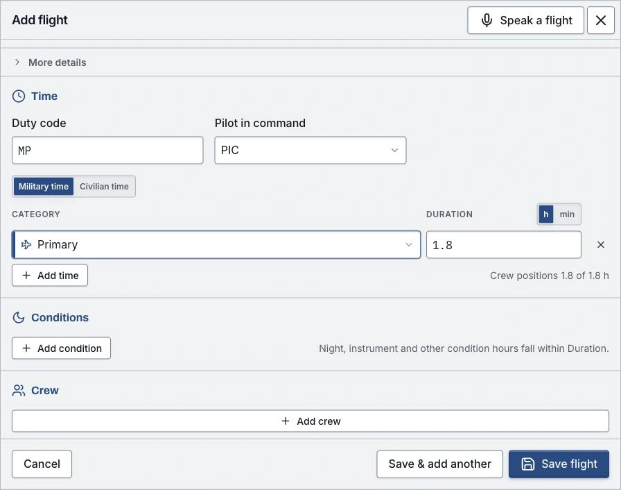Set duration unit to minutes
This screenshot has width=621, height=490.
pos(567,214)
